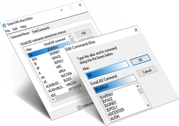The image size is (179, 126).
Task: Click scroll up arrow in alias list
Action: pos(70,36)
